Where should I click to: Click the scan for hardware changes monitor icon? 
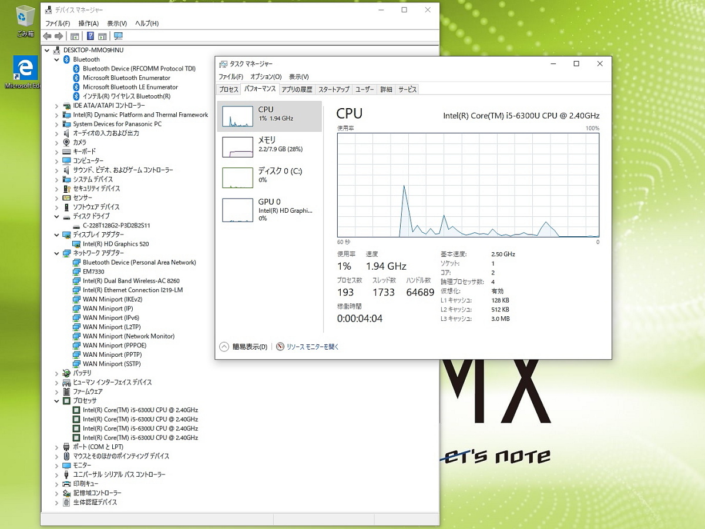tap(118, 36)
